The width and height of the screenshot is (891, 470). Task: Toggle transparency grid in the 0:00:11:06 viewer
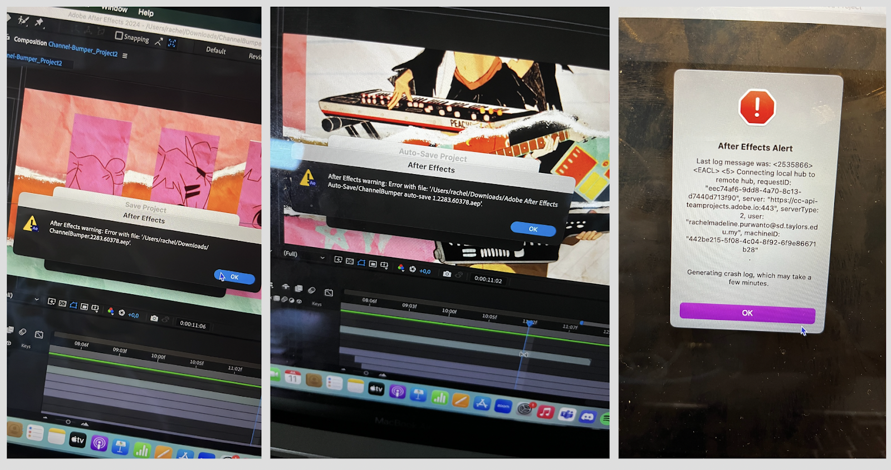tap(62, 304)
